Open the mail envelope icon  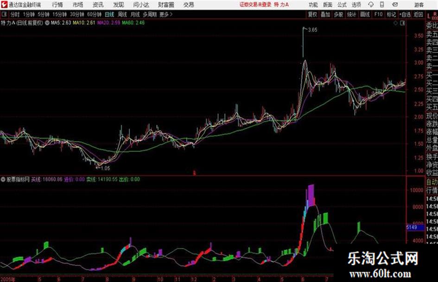point(395,5)
